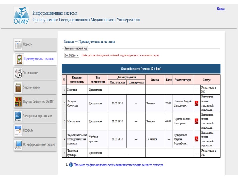The height and width of the screenshot is (179, 238).
Task: Click the Новости newspaper icon
Action: [x=18, y=44]
